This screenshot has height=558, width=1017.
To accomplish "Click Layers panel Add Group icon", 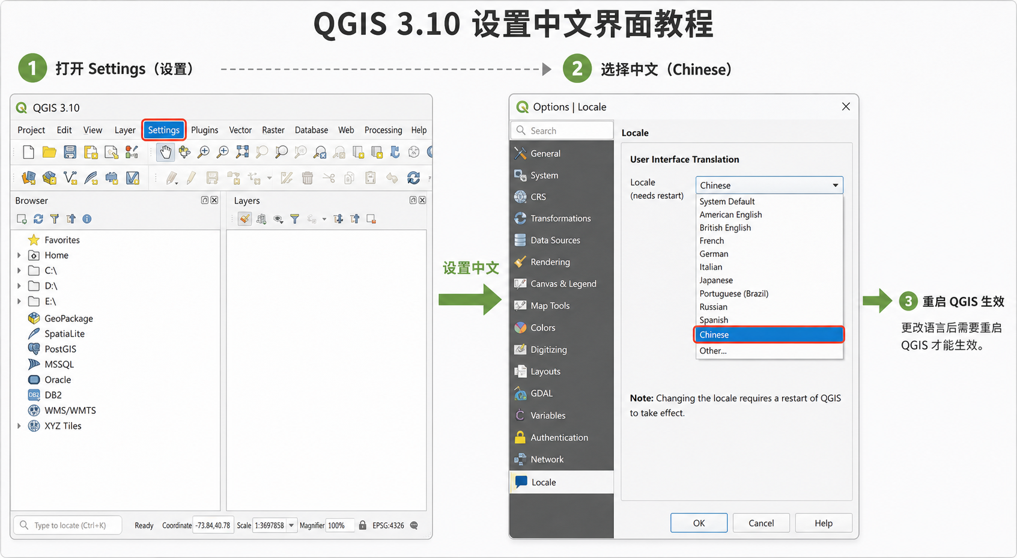I will coord(261,219).
